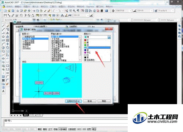The height and width of the screenshot is (132, 183).
Task: Click the Center Mark icon
Action: [x=57, y=15]
